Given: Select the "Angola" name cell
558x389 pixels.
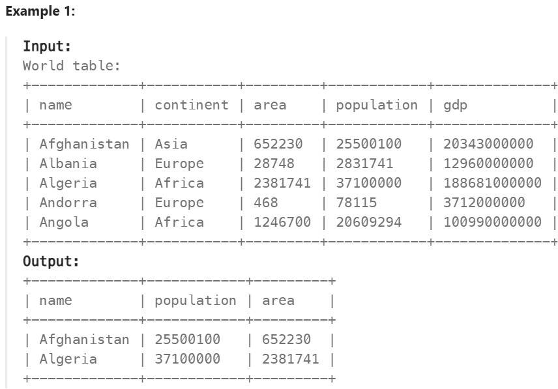Looking at the screenshot, I should (x=64, y=222).
